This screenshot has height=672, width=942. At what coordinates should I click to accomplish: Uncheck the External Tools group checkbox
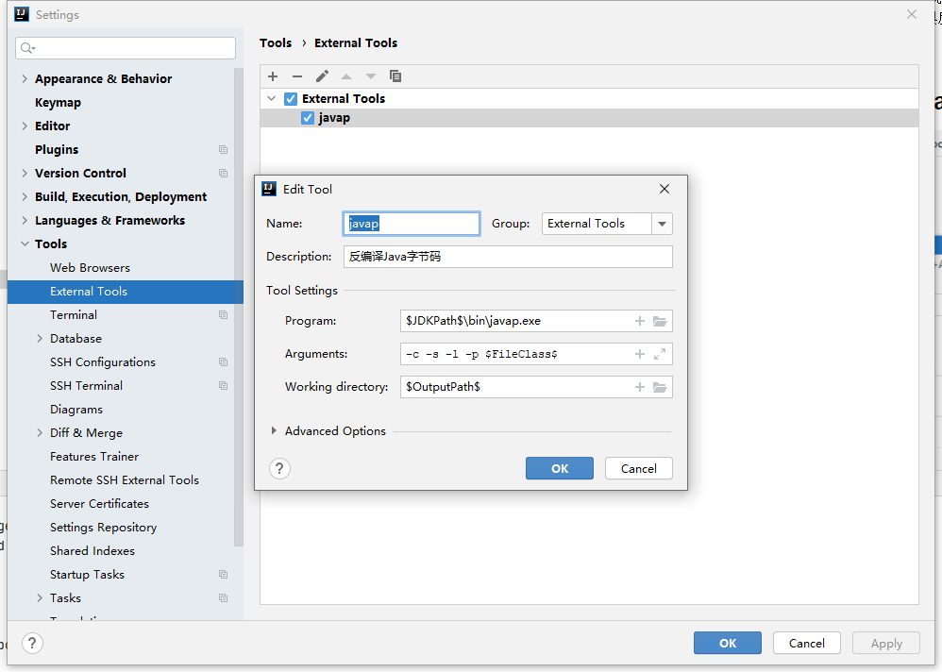click(x=291, y=99)
